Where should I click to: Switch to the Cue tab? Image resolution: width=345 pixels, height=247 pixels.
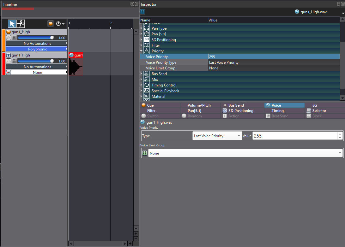coord(160,105)
